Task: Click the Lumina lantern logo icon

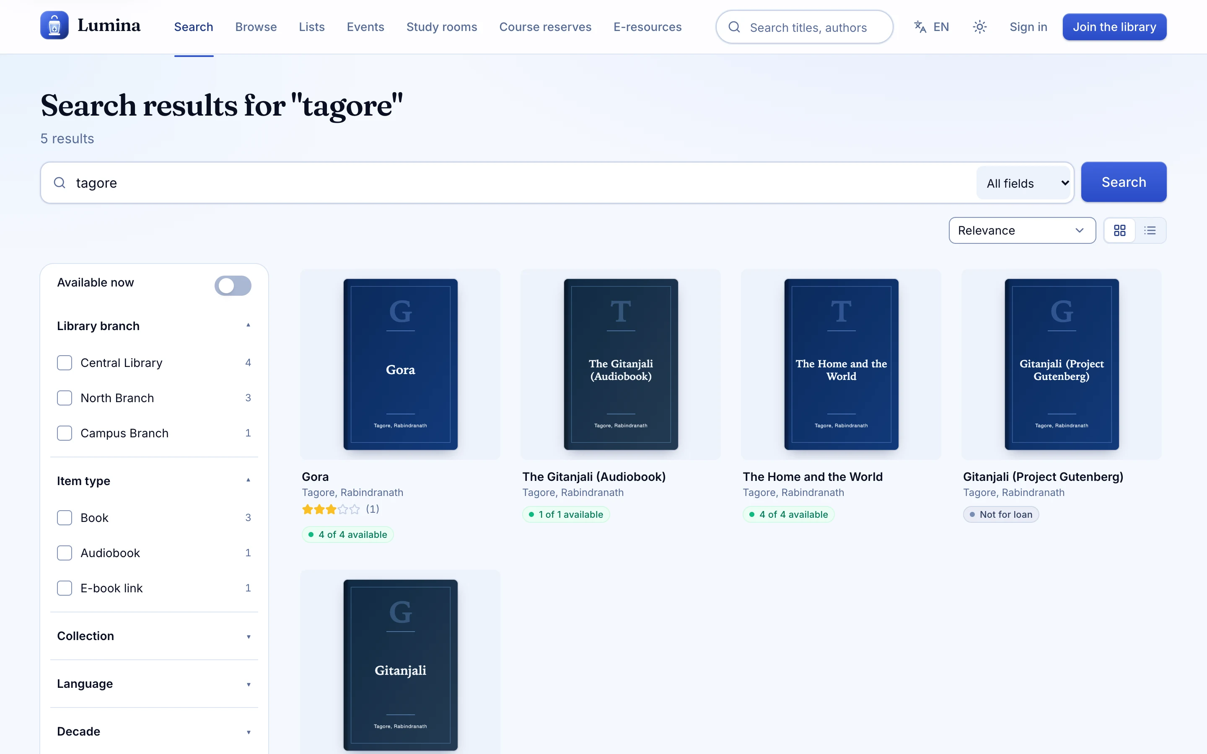Action: (x=54, y=26)
